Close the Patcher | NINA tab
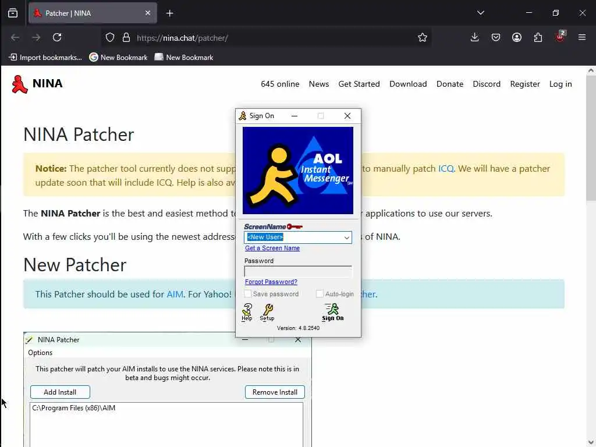 point(148,13)
